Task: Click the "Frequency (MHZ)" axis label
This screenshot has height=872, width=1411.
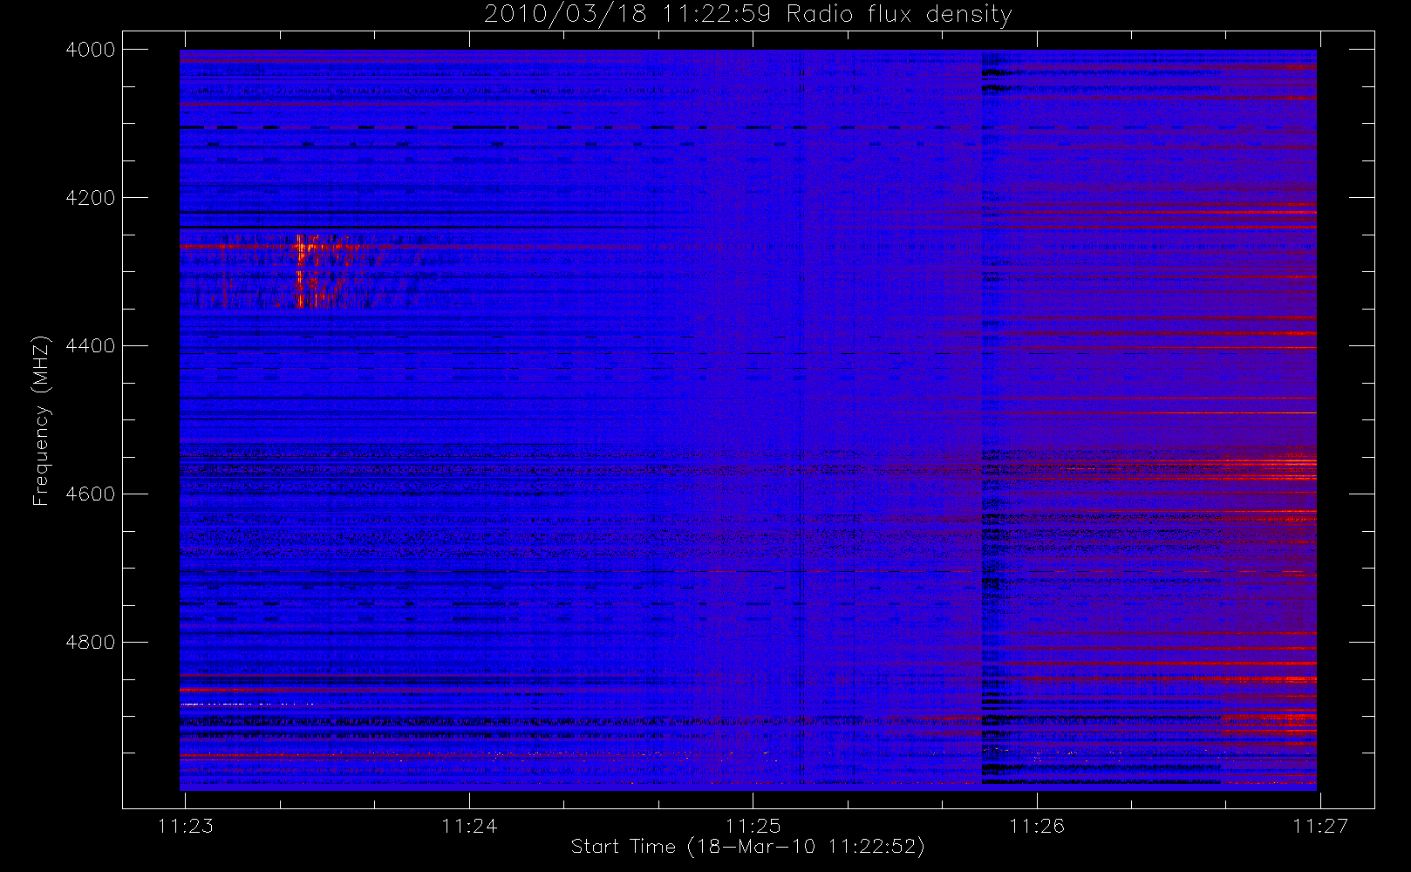Action: pos(41,420)
